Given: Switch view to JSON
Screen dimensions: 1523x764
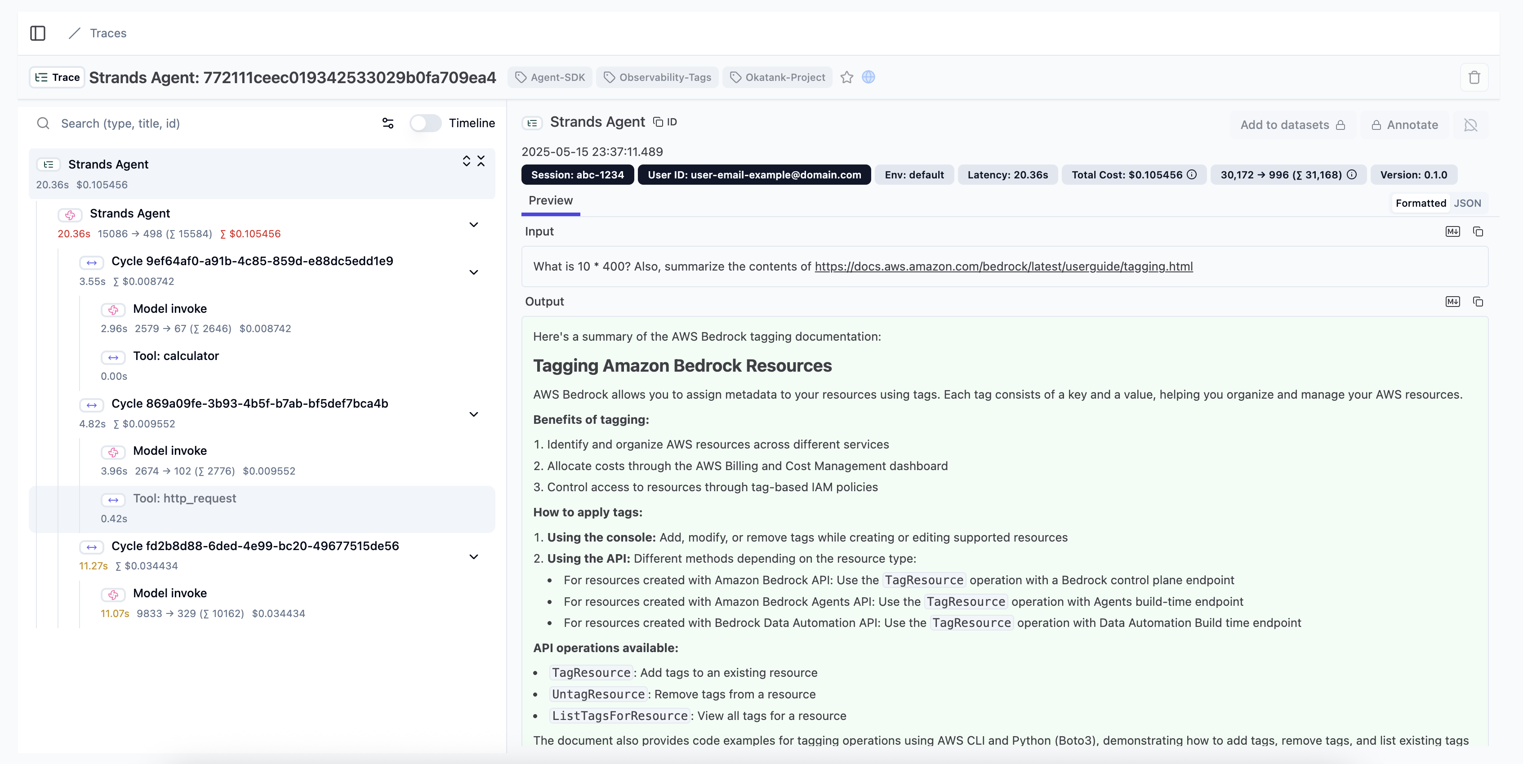Looking at the screenshot, I should [1467, 203].
